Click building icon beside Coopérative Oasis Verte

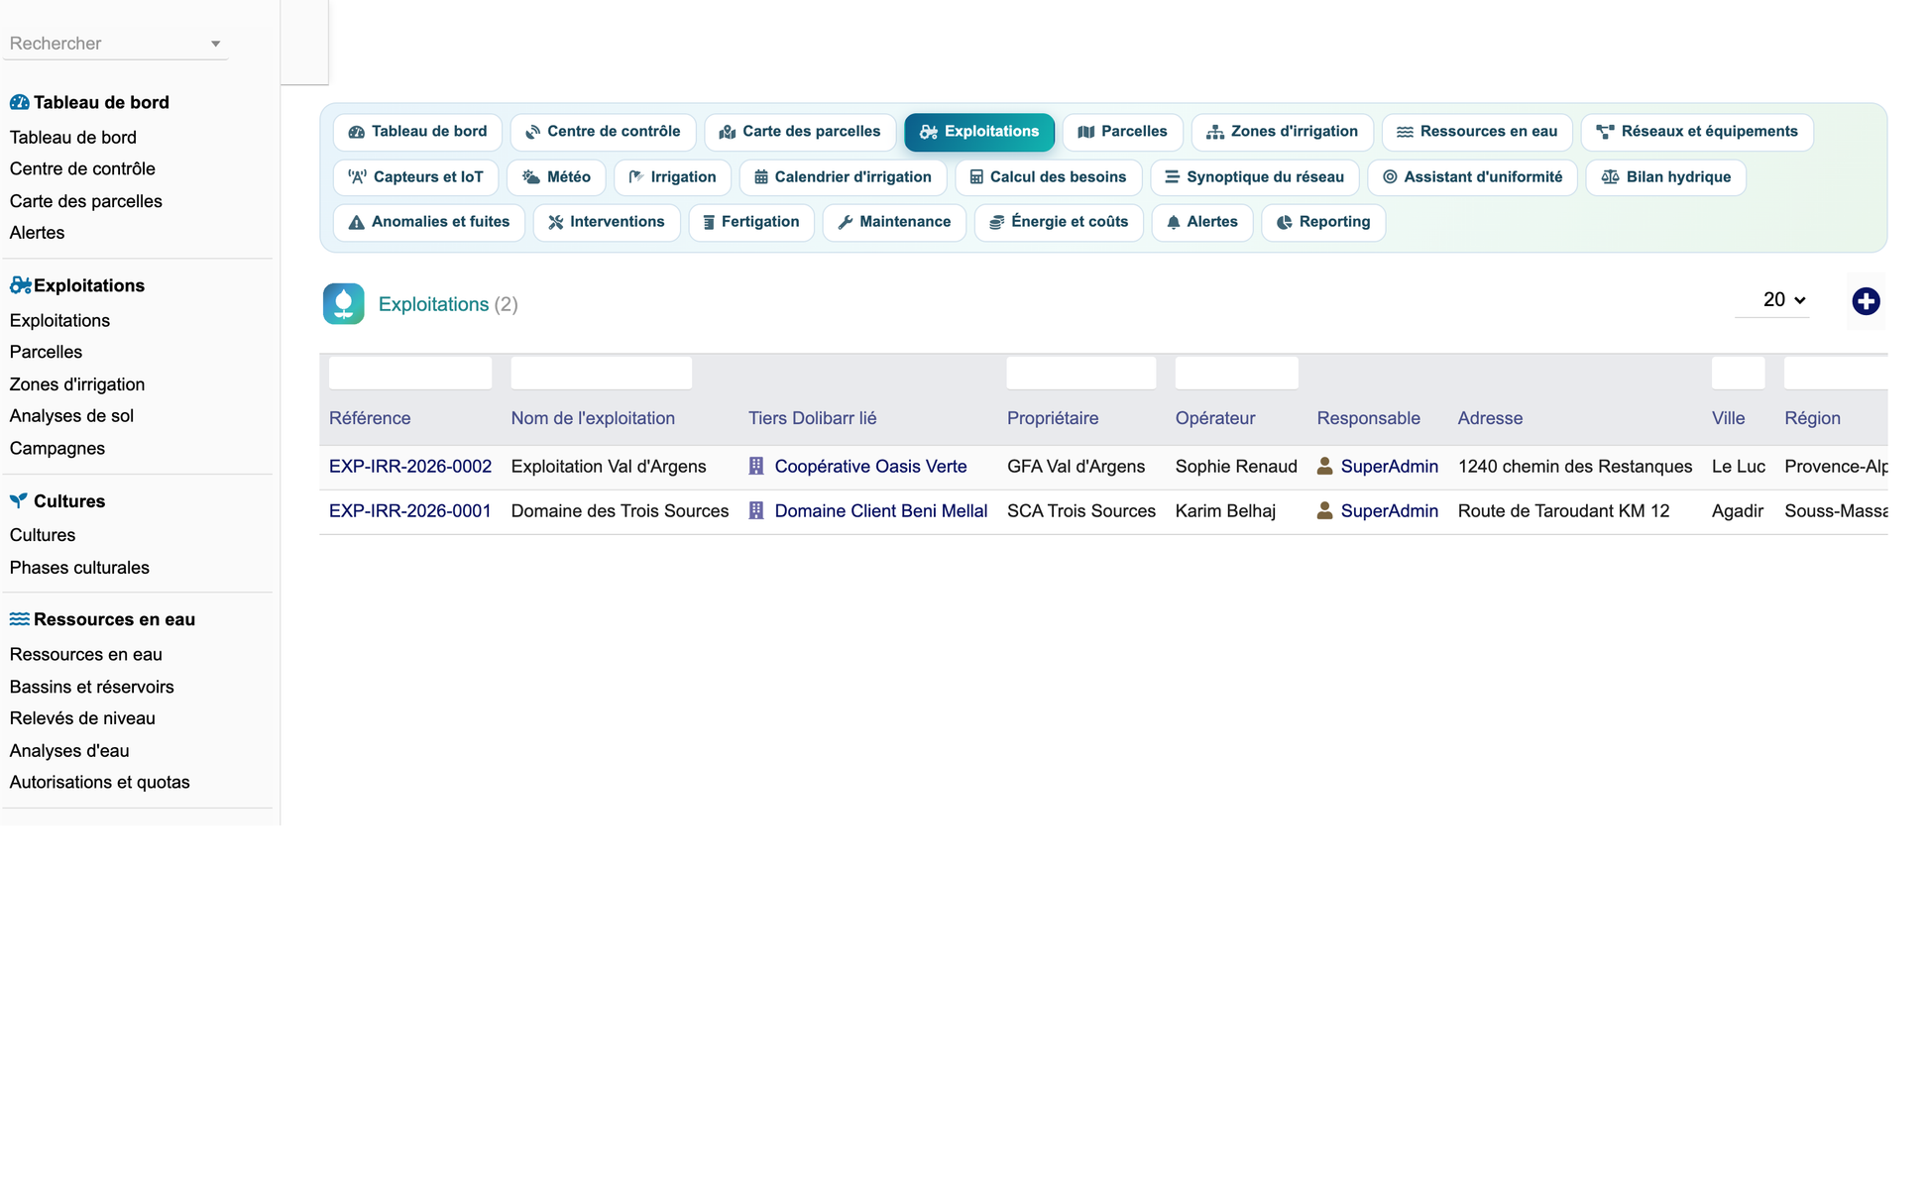click(x=756, y=466)
